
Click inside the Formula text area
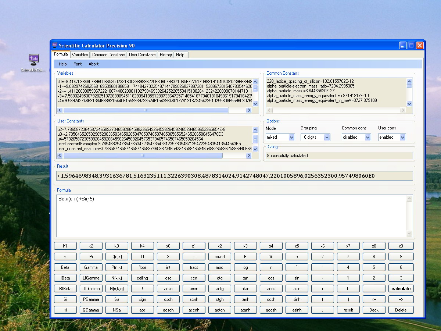click(x=232, y=216)
